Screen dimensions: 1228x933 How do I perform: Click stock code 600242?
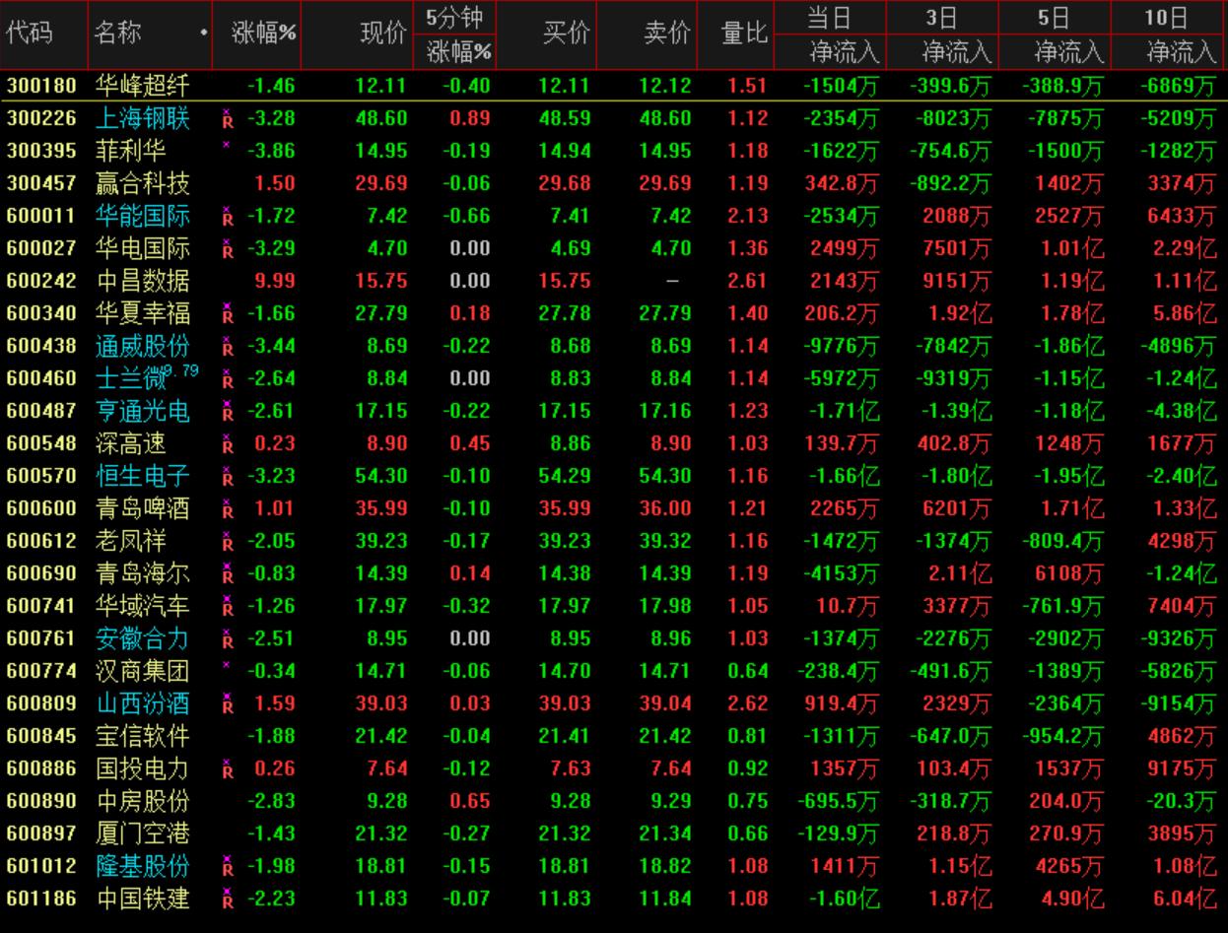click(x=42, y=282)
